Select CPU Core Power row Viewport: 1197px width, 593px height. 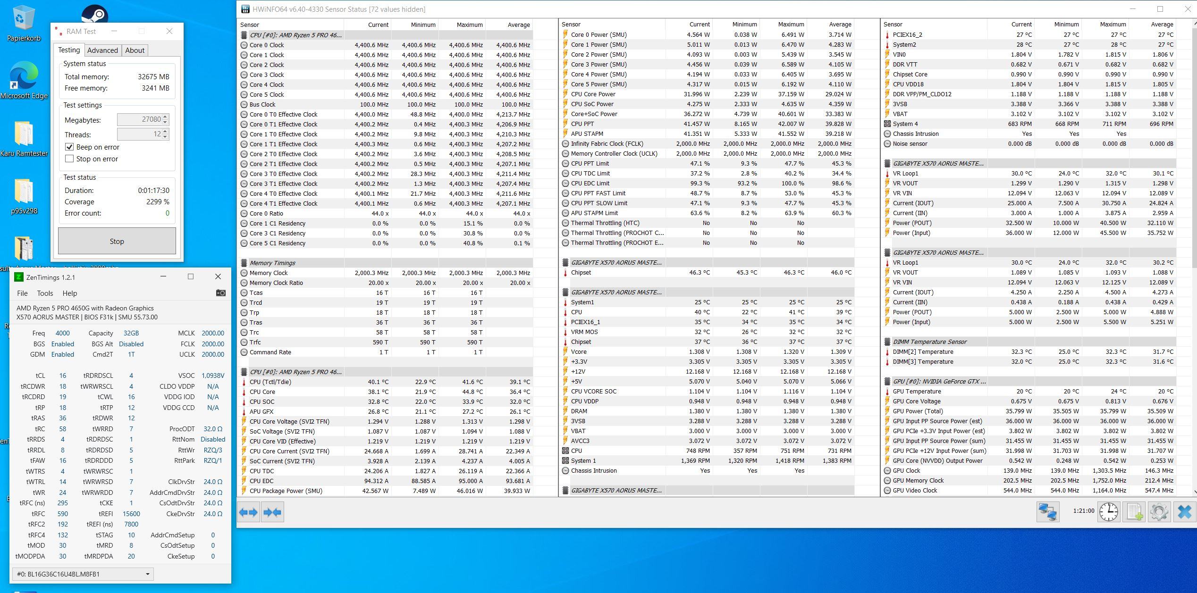click(x=707, y=94)
